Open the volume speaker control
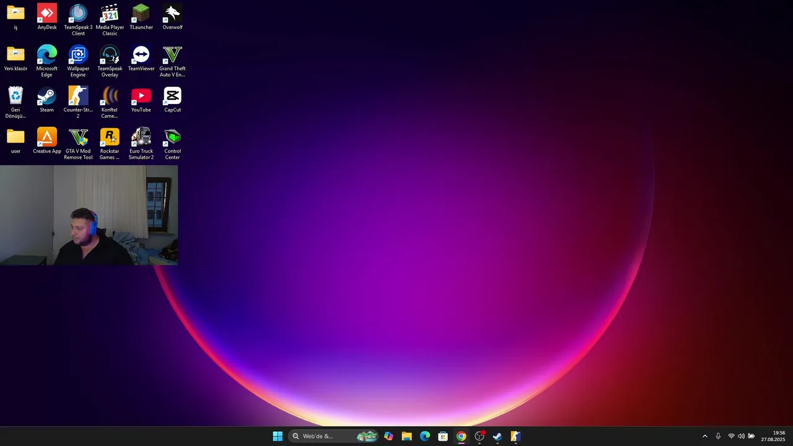The width and height of the screenshot is (793, 446). point(741,436)
